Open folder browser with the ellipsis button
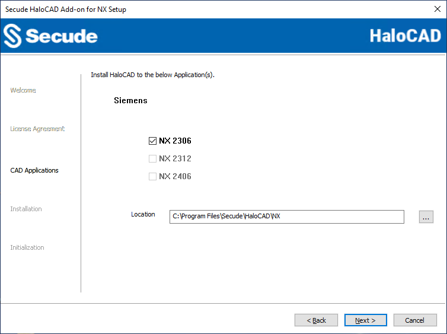 coord(426,217)
